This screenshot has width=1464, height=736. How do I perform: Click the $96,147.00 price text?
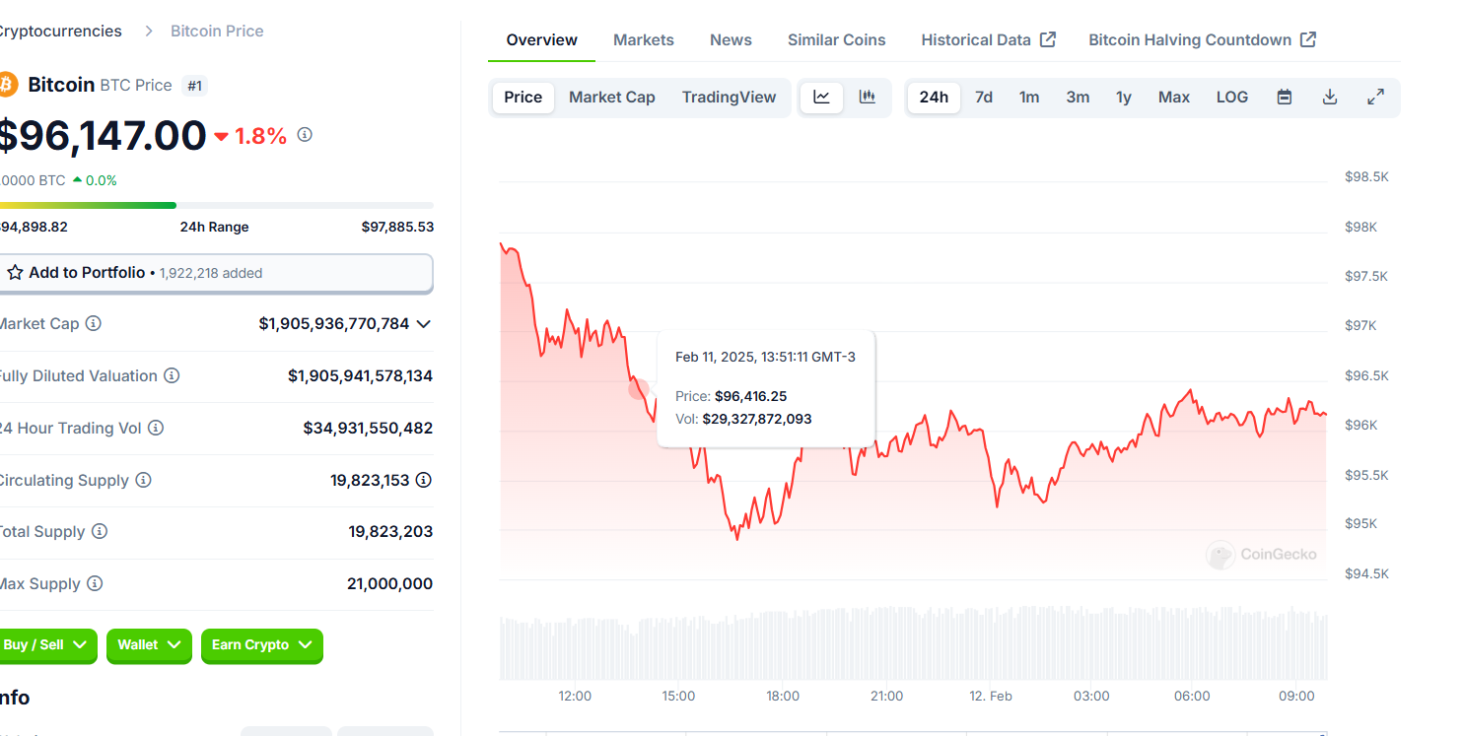(102, 136)
